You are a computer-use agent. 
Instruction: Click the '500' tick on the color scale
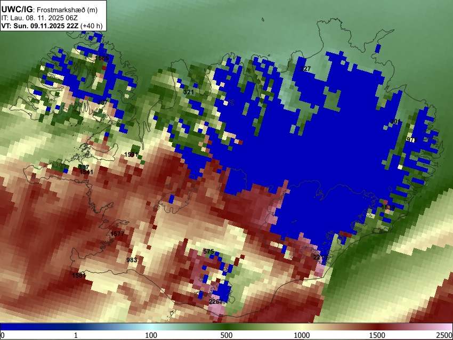(x=226, y=335)
